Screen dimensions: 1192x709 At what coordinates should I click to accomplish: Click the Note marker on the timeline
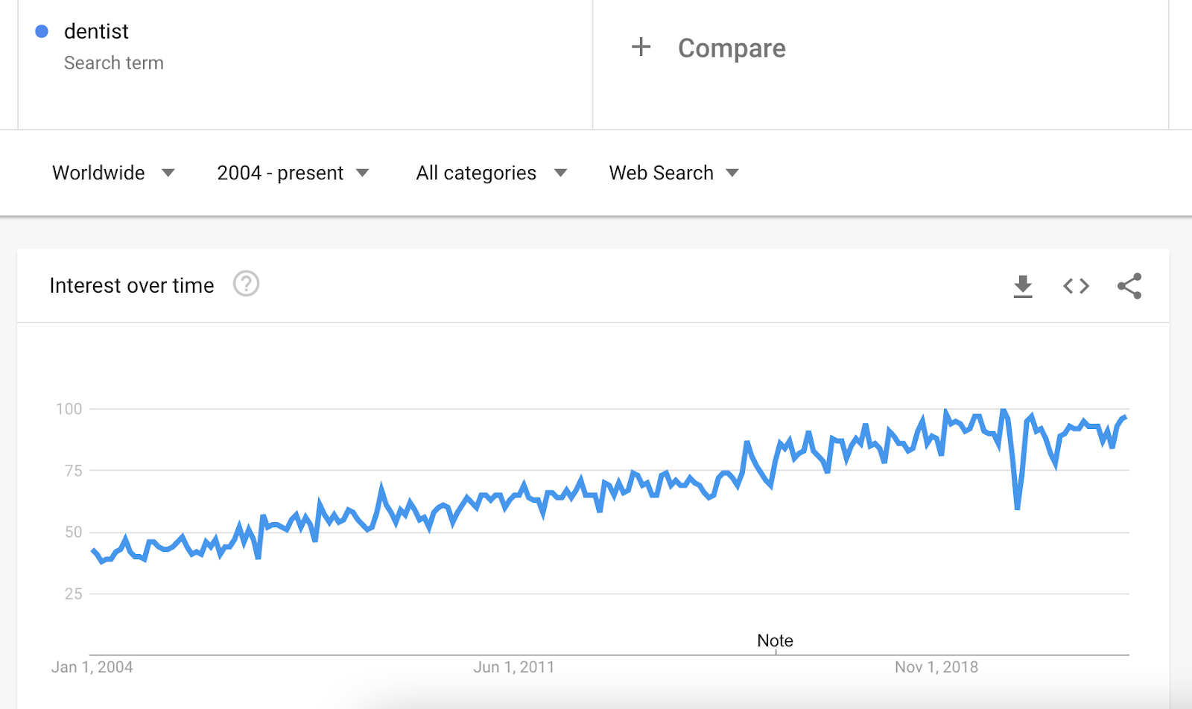point(775,640)
